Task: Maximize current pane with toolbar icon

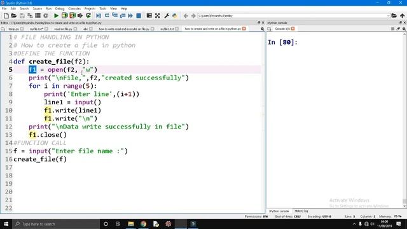Action: pyautogui.click(x=158, y=15)
